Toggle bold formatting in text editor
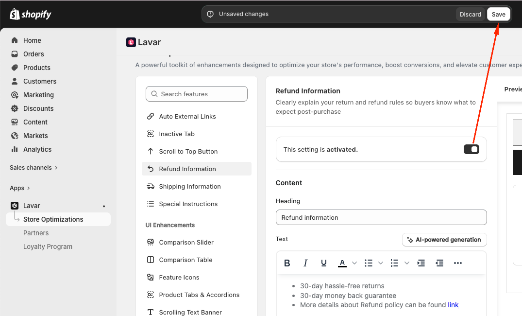The width and height of the screenshot is (522, 316). (287, 263)
